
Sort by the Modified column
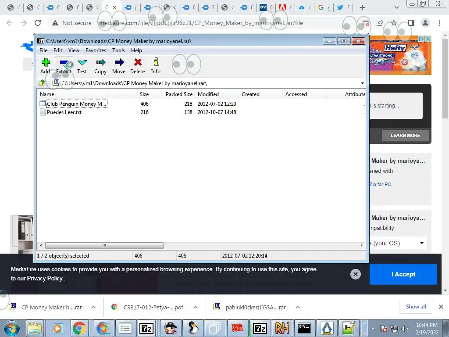point(217,94)
